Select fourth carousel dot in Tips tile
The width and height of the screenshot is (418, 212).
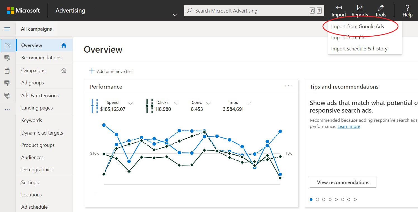tap(330, 199)
